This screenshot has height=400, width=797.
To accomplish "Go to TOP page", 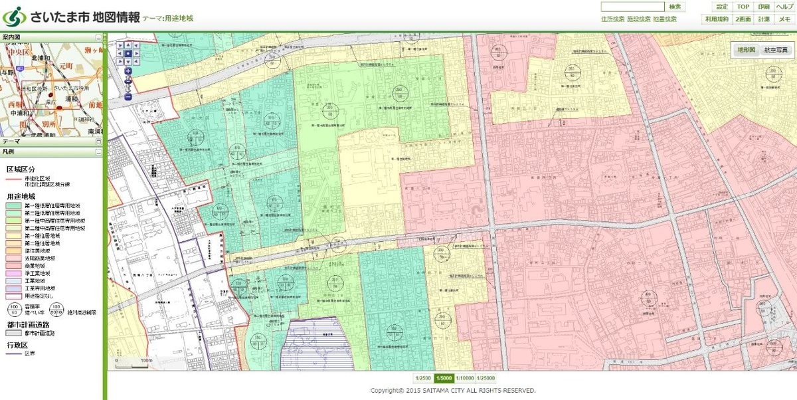I will pyautogui.click(x=743, y=7).
